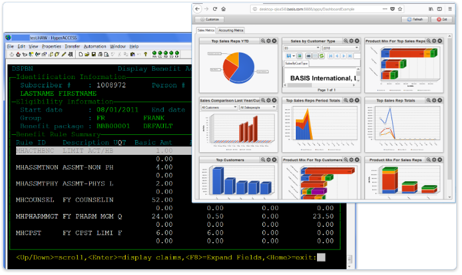Close the Top Sales Rep Totals widget

(x=439, y=100)
